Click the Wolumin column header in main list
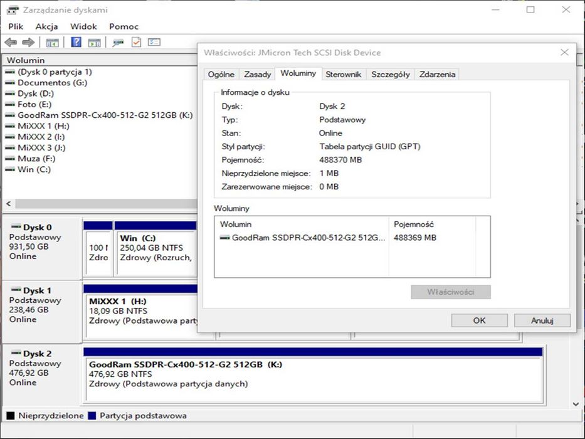This screenshot has width=585, height=439. [x=100, y=60]
